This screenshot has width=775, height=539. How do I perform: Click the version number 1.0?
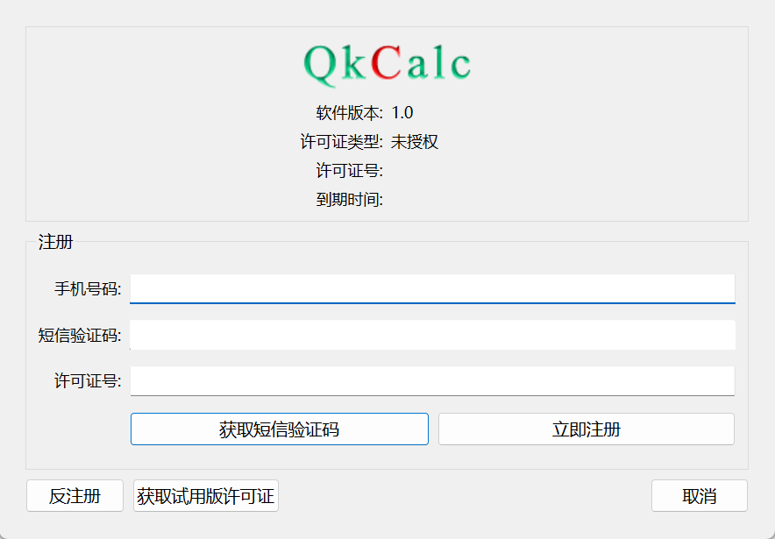point(402,113)
